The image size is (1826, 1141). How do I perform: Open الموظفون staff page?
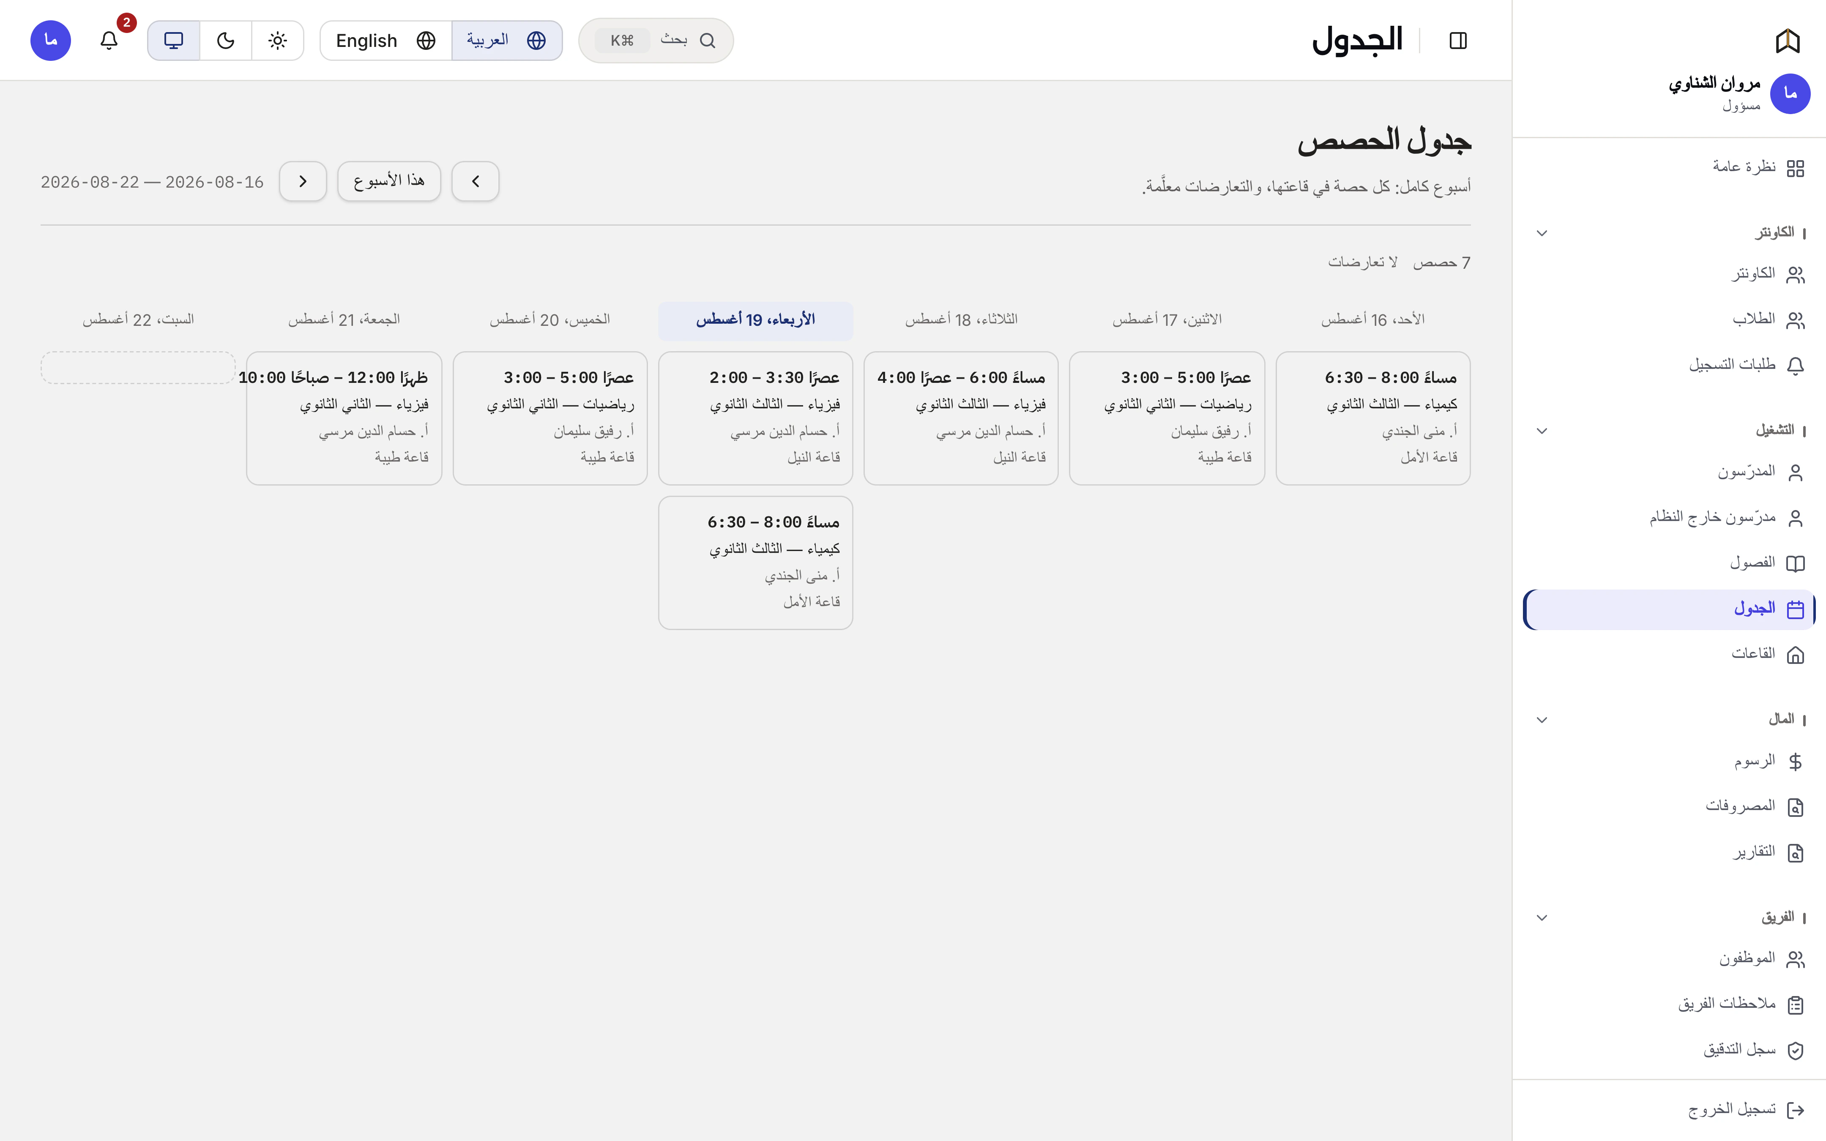[1668, 958]
